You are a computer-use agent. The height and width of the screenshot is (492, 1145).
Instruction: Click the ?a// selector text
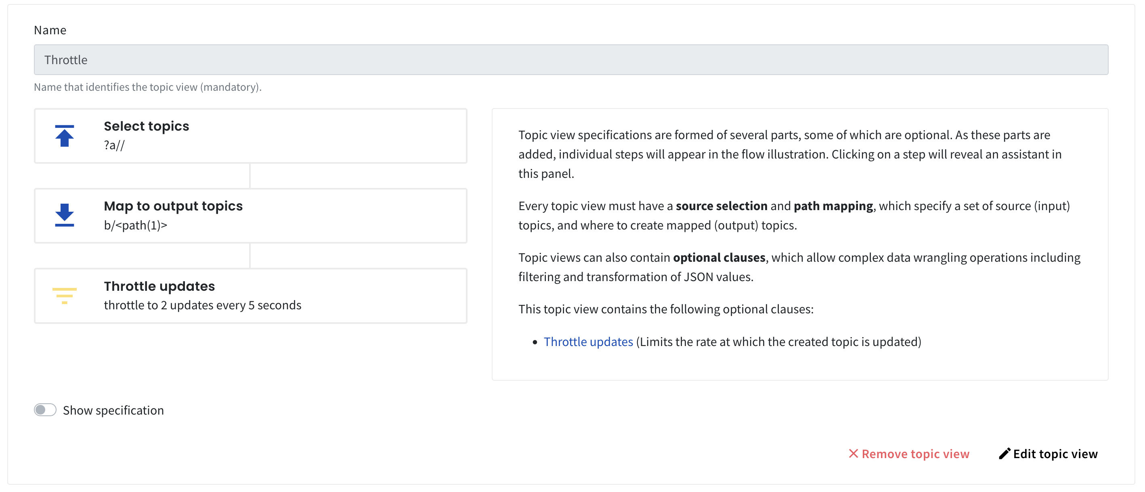pyautogui.click(x=114, y=145)
